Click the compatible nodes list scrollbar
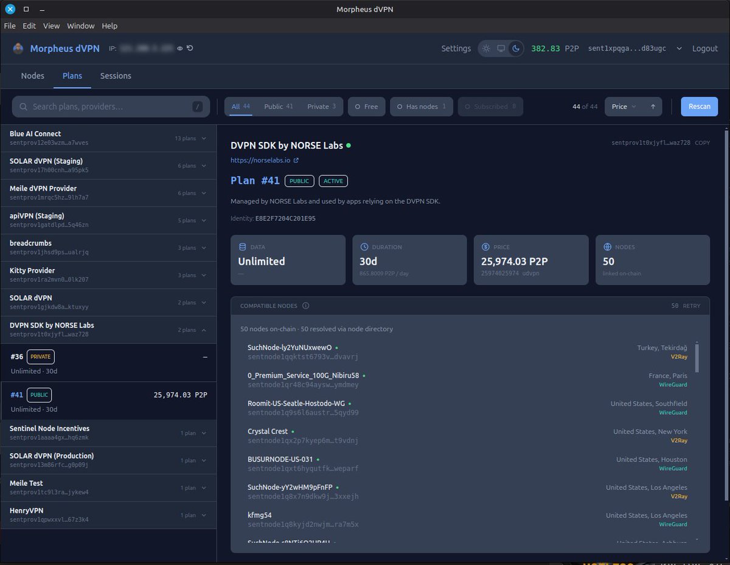This screenshot has height=565, width=730. point(697,357)
